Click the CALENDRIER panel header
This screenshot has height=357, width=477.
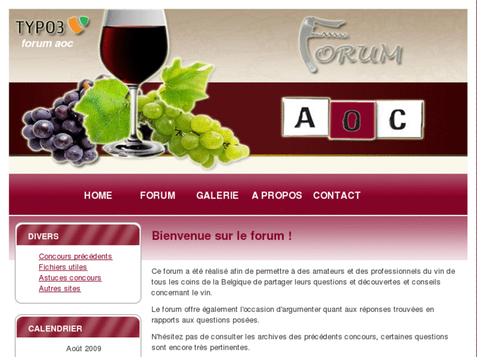click(78, 328)
